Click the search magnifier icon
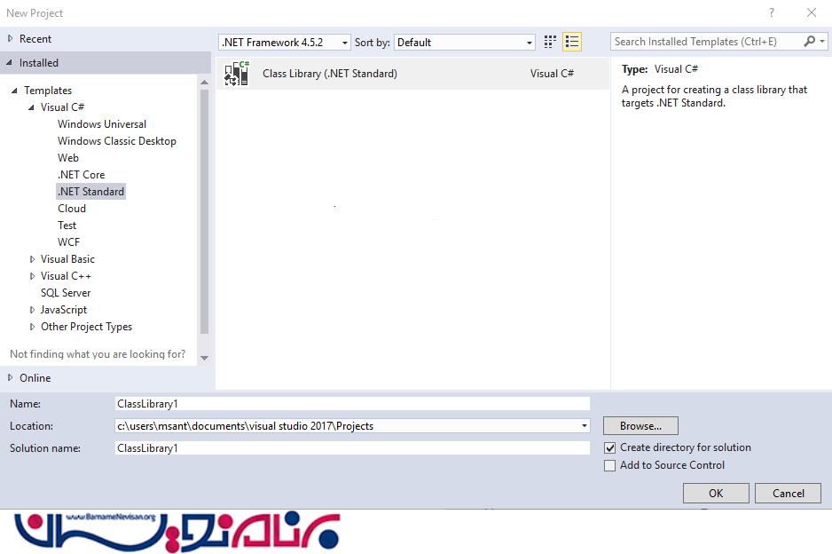 [x=809, y=42]
